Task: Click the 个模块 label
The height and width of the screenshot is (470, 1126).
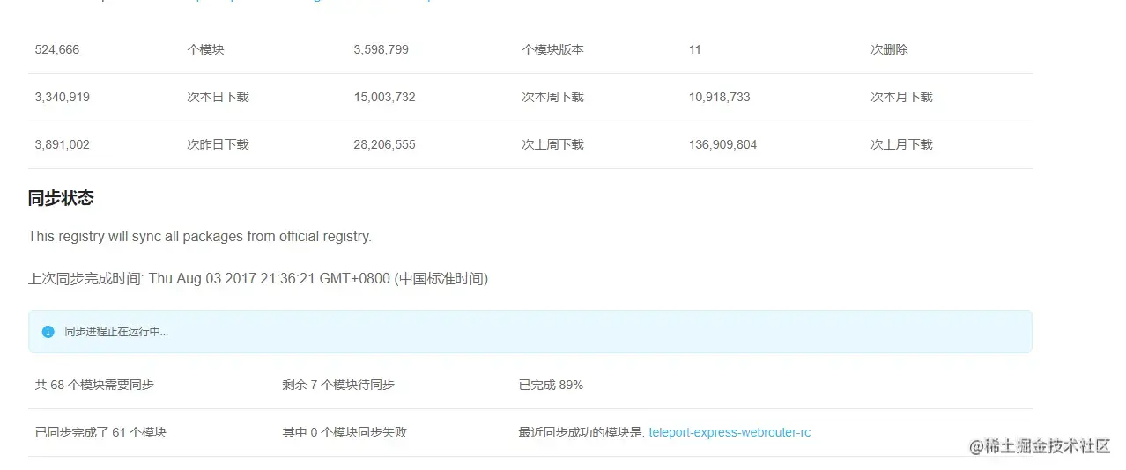Action: (206, 49)
